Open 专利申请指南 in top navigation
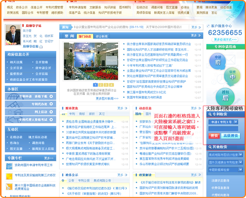The image size is (246, 198). click(x=77, y=8)
